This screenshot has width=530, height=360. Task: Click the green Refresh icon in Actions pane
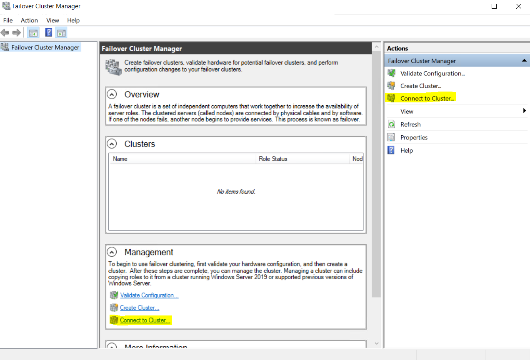click(x=391, y=124)
